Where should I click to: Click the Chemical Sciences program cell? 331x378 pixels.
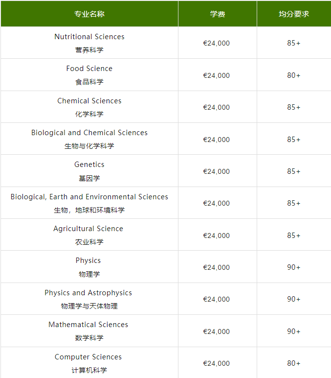[x=89, y=107]
